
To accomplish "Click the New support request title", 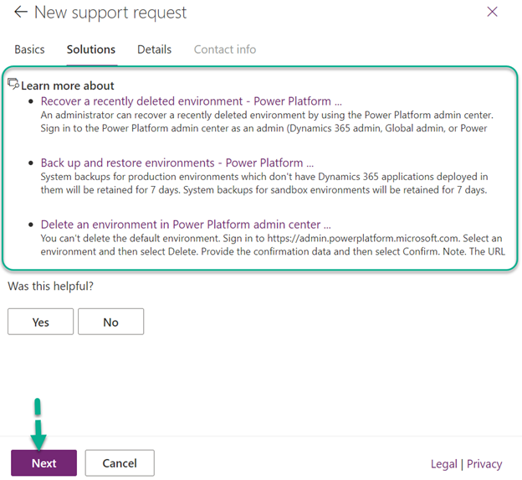I will coord(110,13).
